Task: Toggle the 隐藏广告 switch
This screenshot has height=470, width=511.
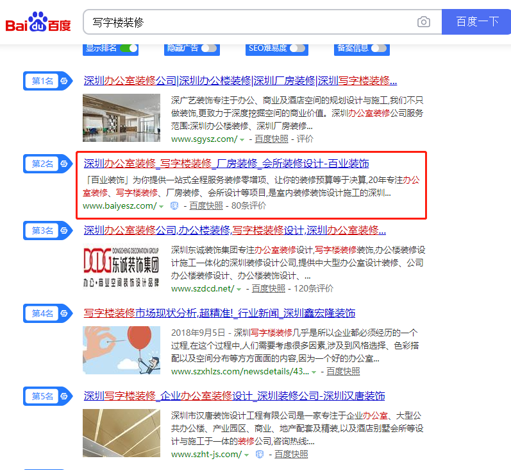Action: 209,48
